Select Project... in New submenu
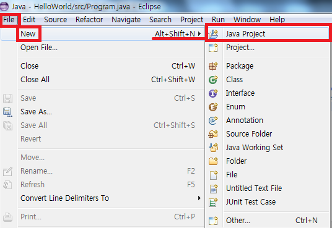Image resolution: width=332 pixels, height=228 pixels. point(268,48)
